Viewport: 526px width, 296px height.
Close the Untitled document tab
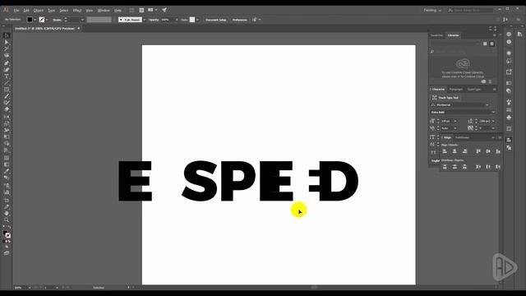(x=79, y=29)
